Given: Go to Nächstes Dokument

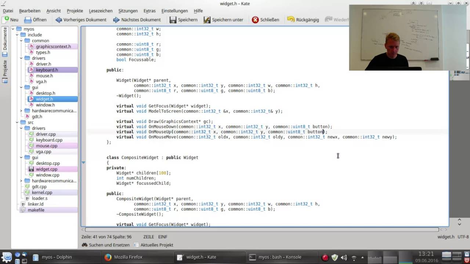Looking at the screenshot, I should (137, 20).
